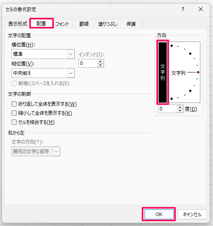This screenshot has height=226, width=213.
Task: Enable 縮小して全体を表示する checkbox
Action: (x=14, y=113)
